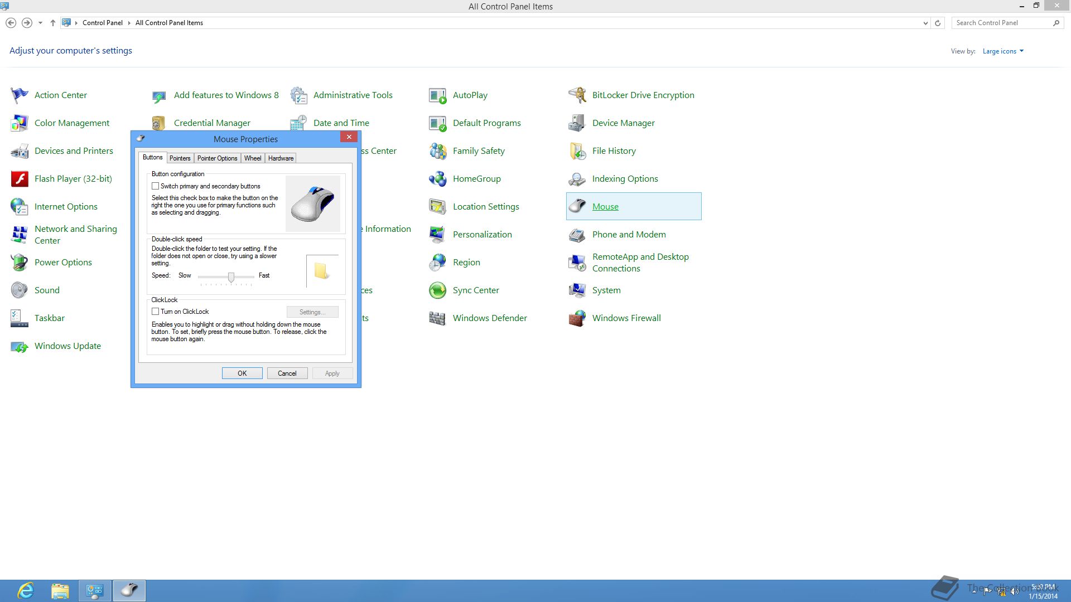Screen dimensions: 1071x602
Task: Click the Region globe icon
Action: 438,263
